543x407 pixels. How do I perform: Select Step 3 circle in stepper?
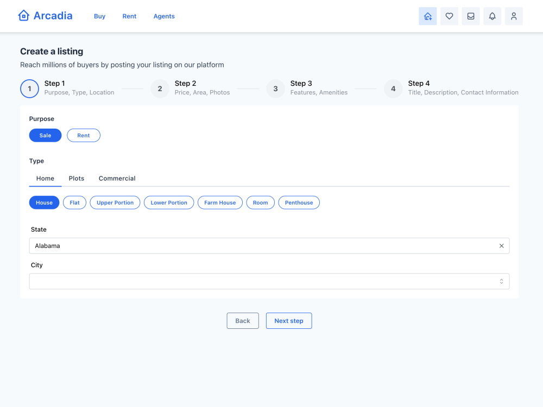point(276,88)
